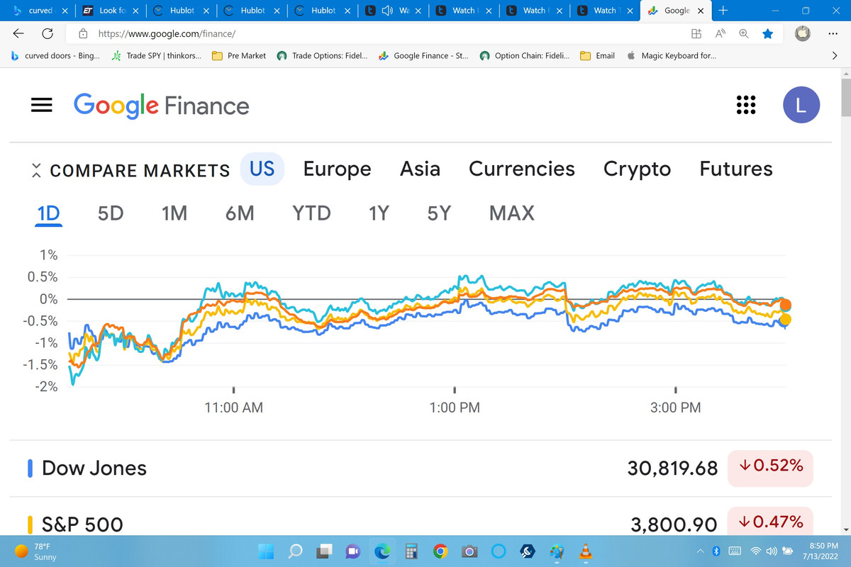Collapse the Compare Markets section
This screenshot has height=567, width=851.
[37, 170]
